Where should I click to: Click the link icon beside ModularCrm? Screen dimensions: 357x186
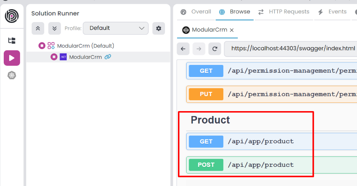(108, 57)
